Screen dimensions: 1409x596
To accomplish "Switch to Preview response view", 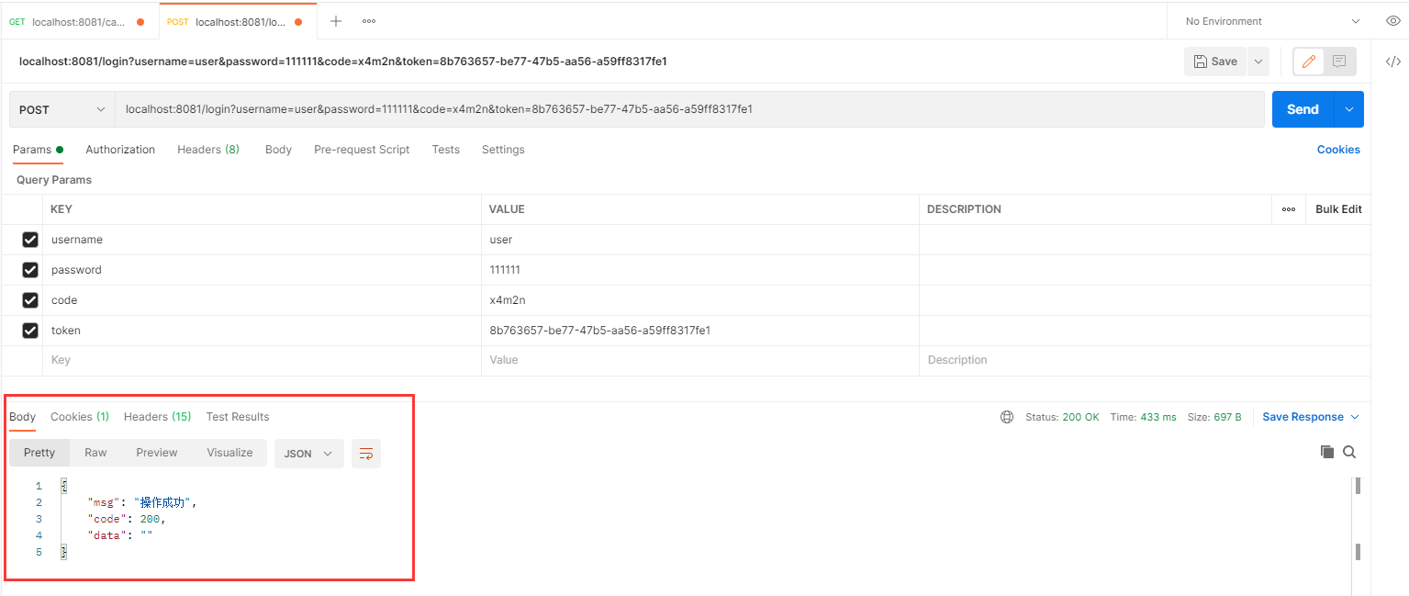I will pyautogui.click(x=157, y=453).
